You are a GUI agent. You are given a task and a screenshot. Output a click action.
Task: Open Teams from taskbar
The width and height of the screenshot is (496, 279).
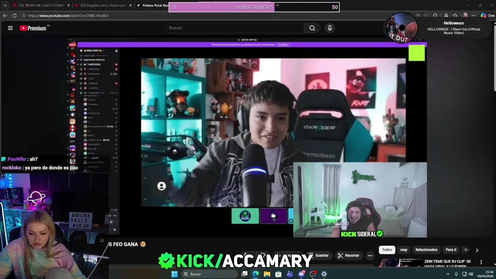290,274
